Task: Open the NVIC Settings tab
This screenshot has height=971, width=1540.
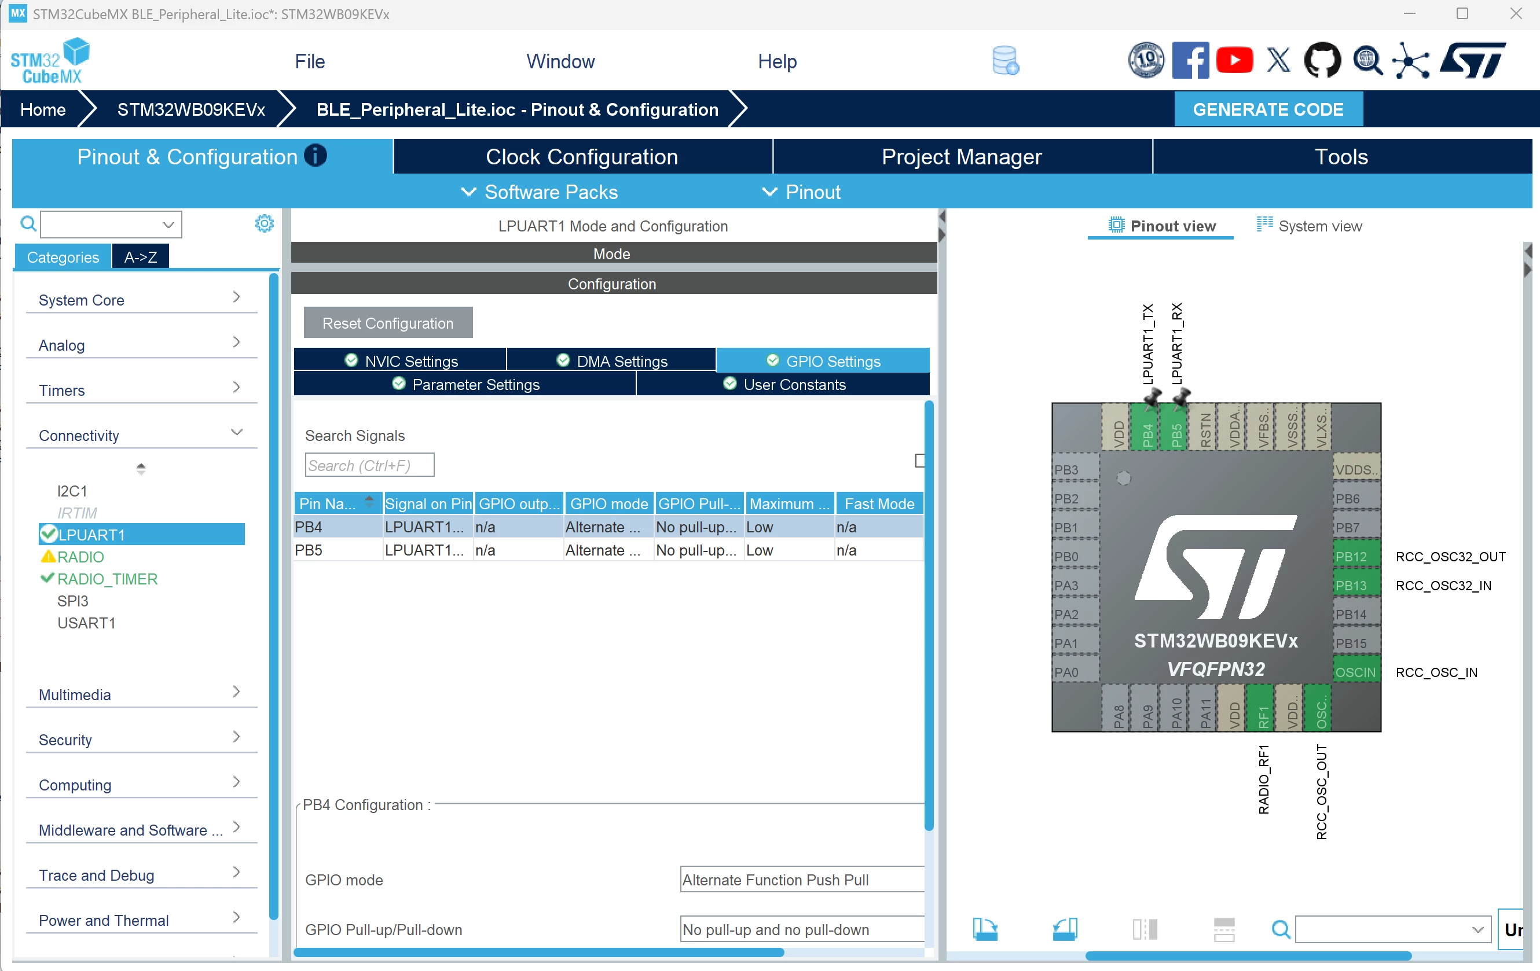Action: (x=401, y=361)
